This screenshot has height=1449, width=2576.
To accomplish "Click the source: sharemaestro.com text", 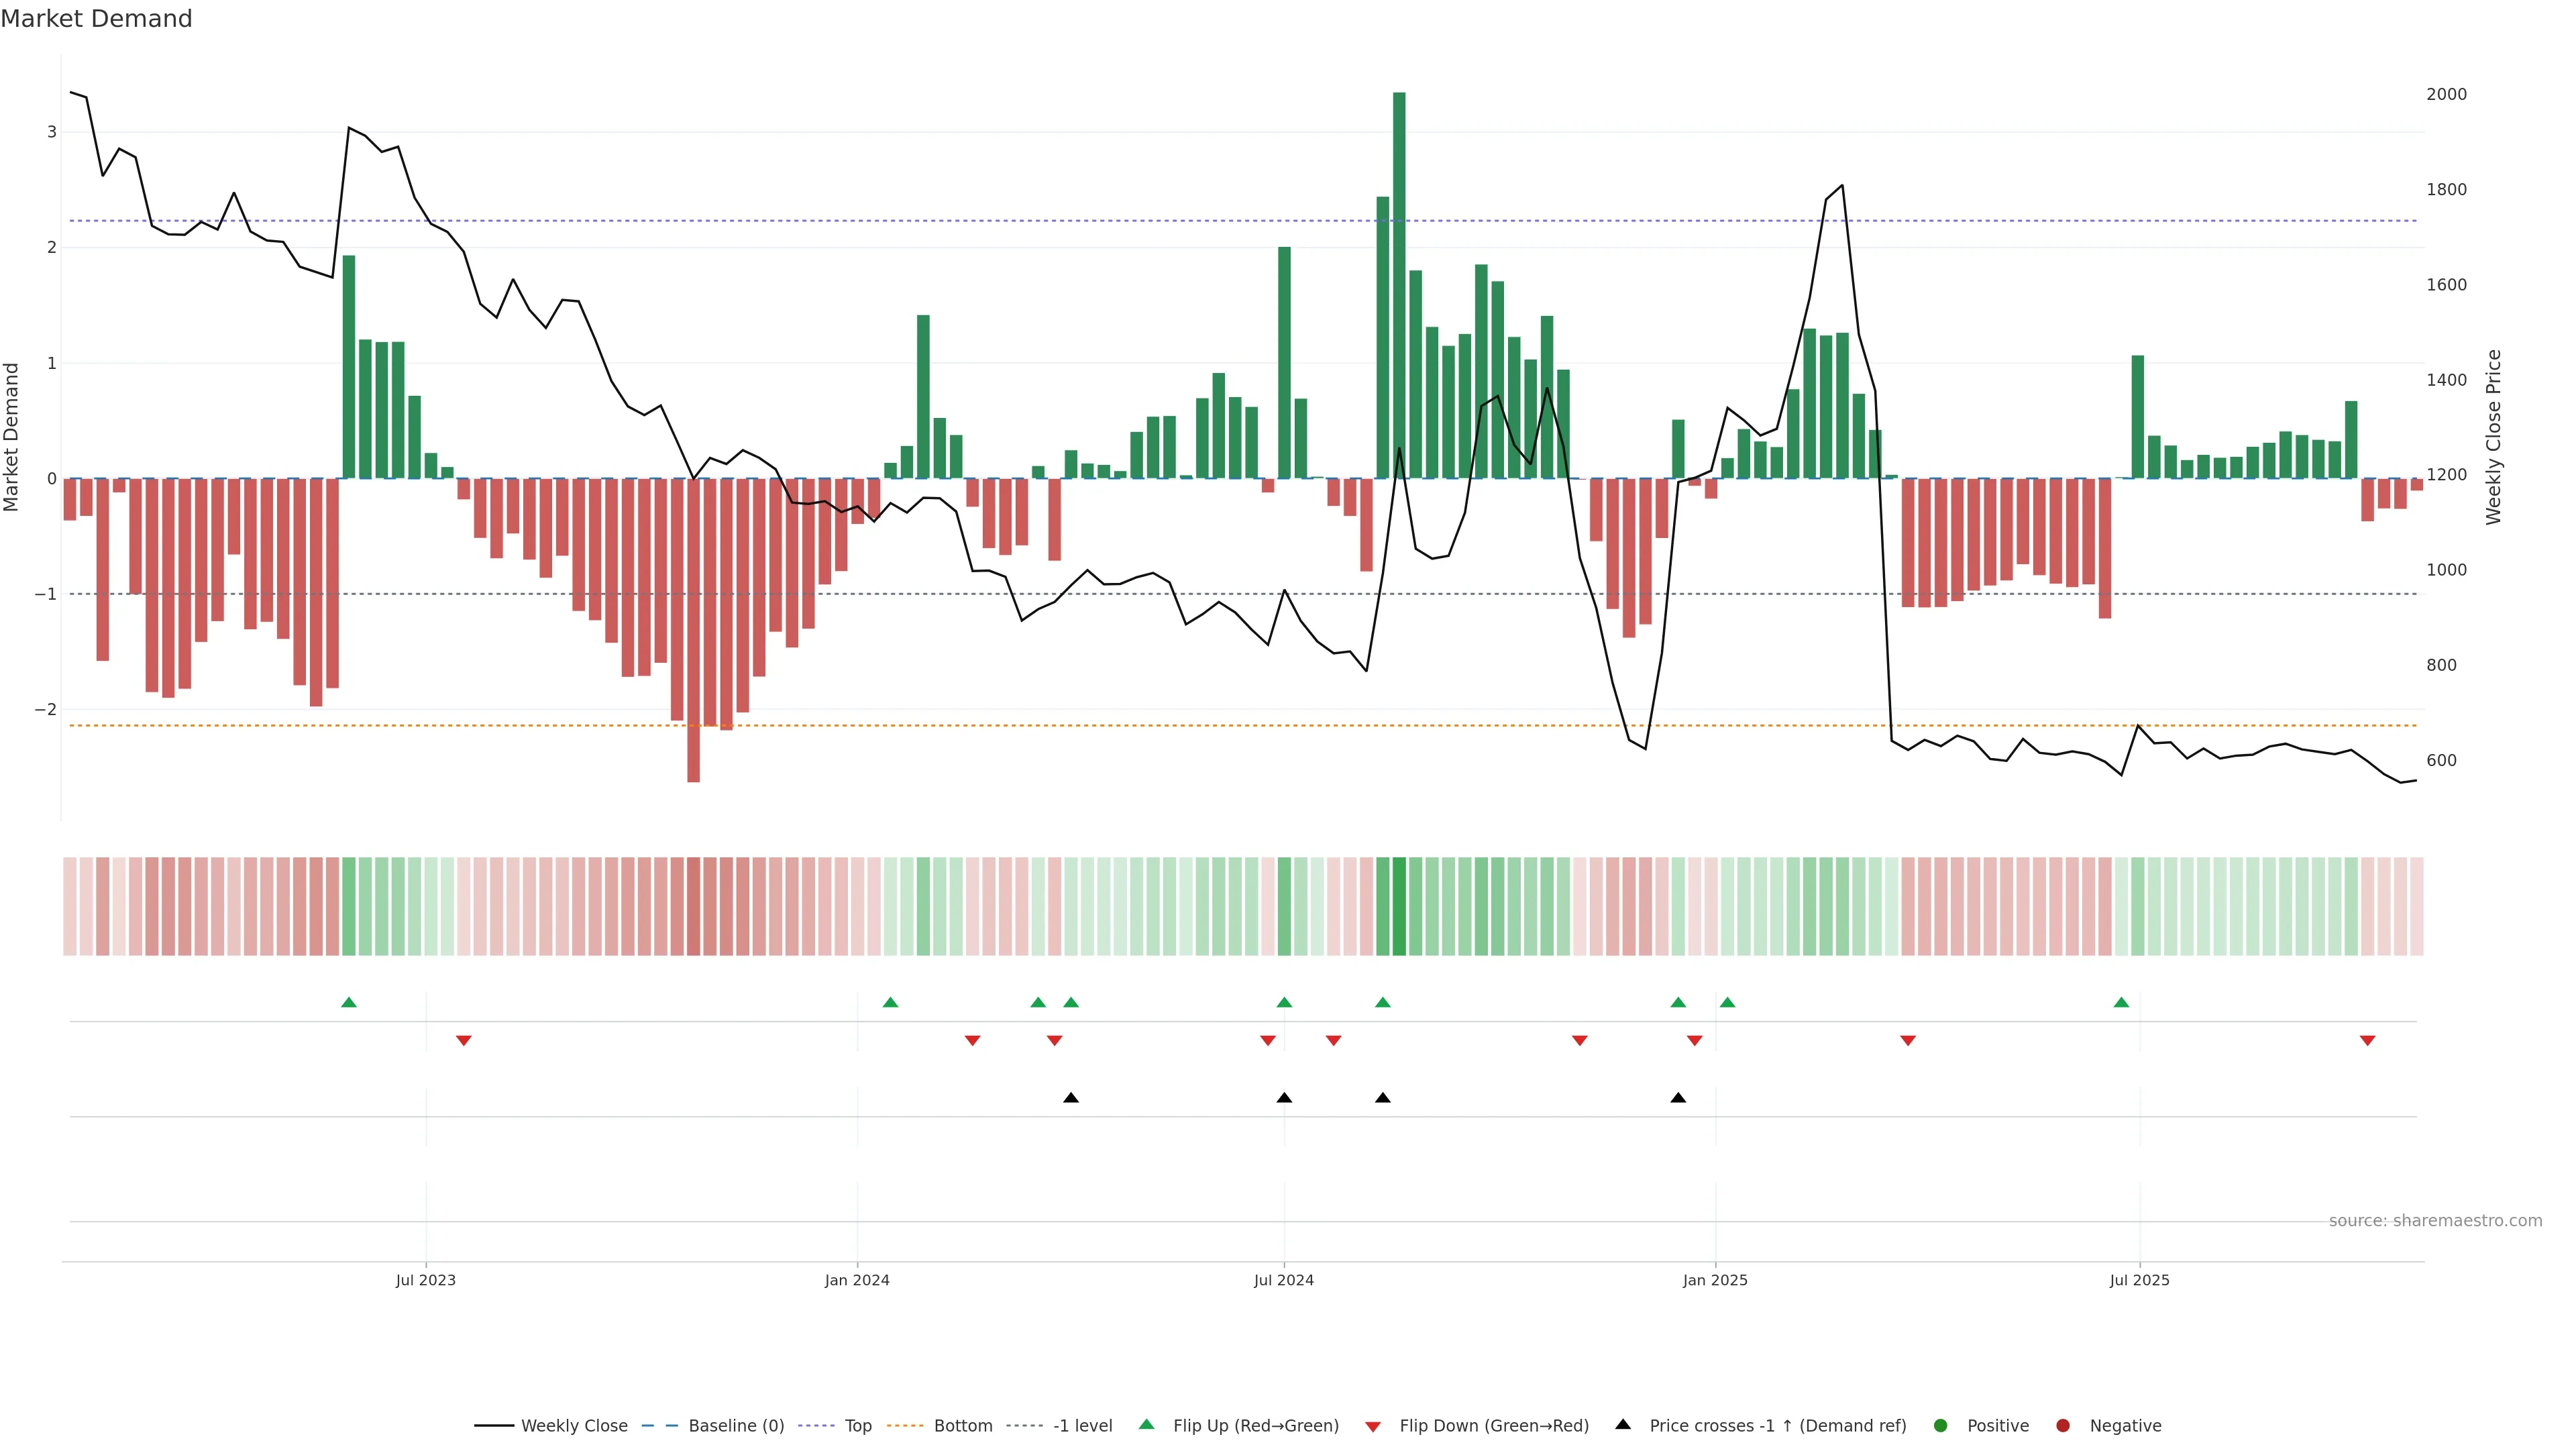I will pos(2435,1220).
